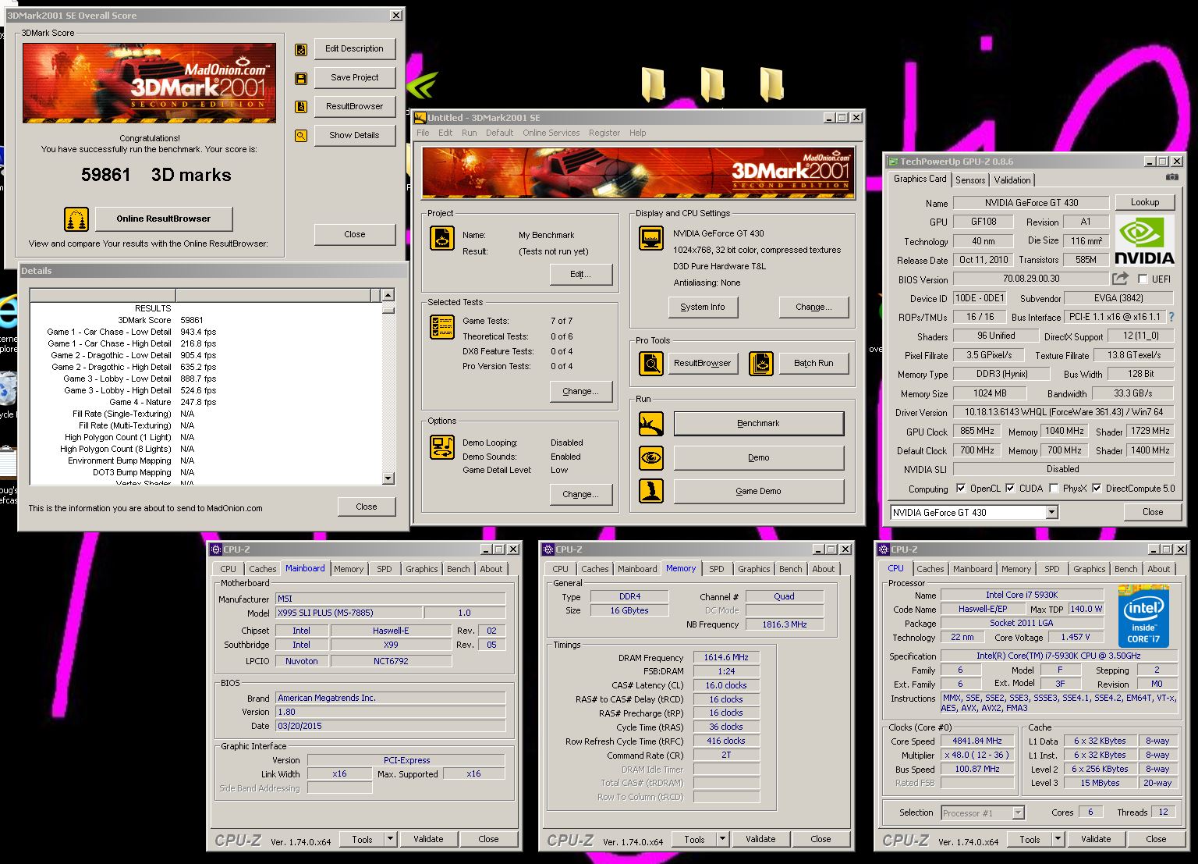Click the Bus Interface question mark

click(x=1171, y=317)
